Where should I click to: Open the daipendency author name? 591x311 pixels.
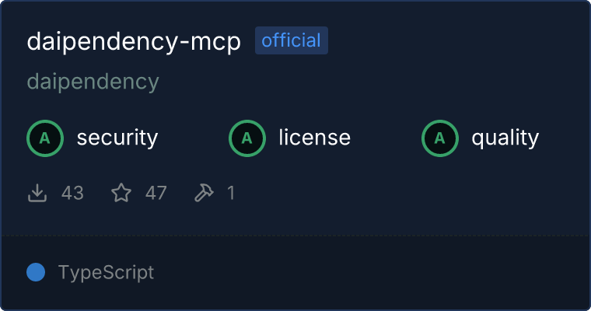pyautogui.click(x=93, y=82)
